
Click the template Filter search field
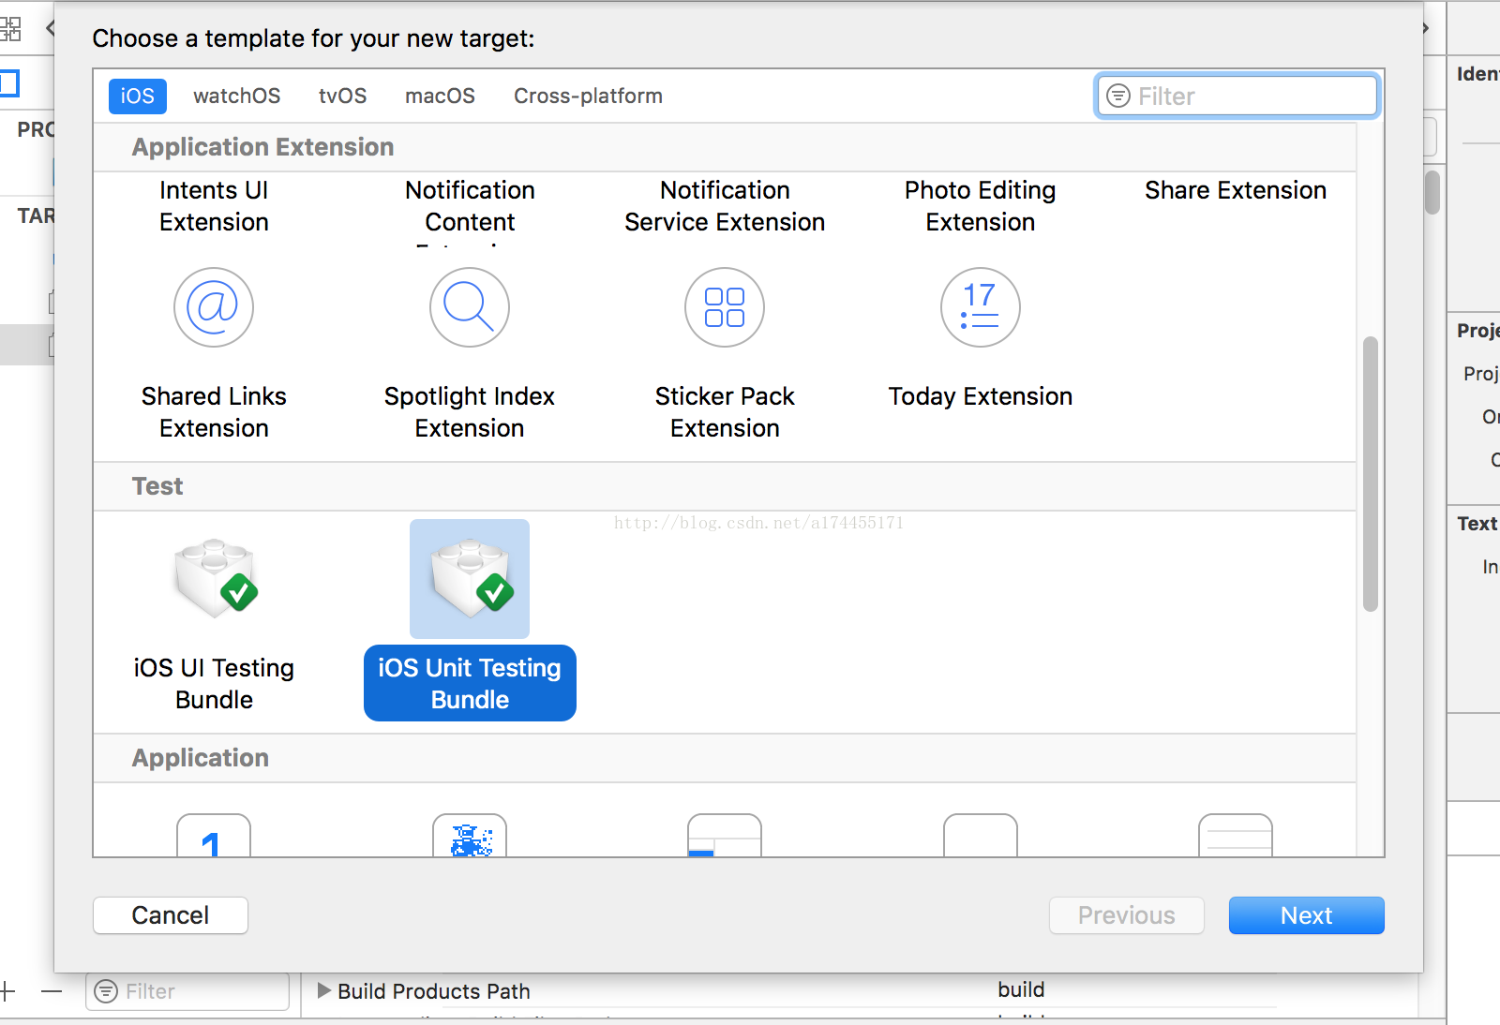1237,96
